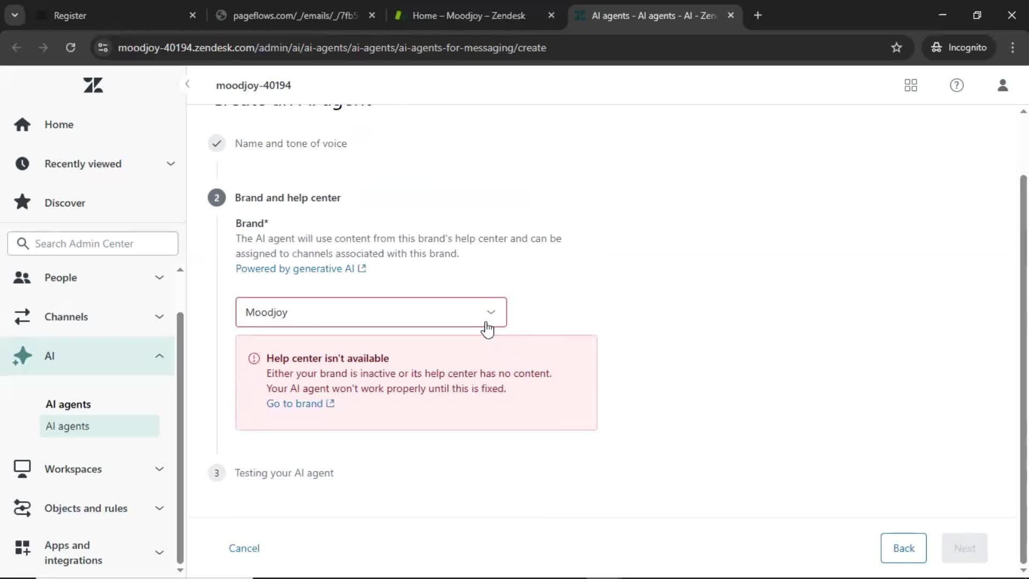Open the Help icon in the header

click(x=957, y=85)
